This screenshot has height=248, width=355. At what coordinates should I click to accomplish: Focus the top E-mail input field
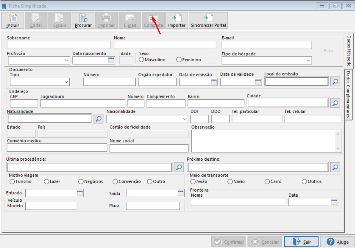pos(267,45)
